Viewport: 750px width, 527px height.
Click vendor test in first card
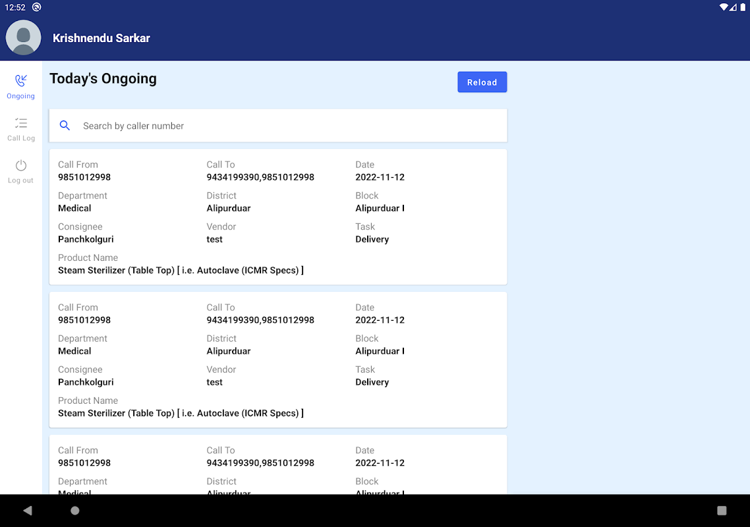coord(214,239)
